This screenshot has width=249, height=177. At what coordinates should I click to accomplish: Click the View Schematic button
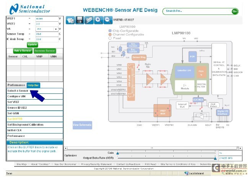[82, 125]
